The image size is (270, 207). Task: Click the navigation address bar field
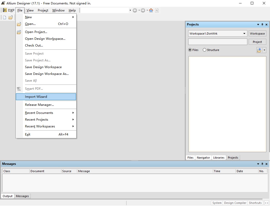pos(104,10)
